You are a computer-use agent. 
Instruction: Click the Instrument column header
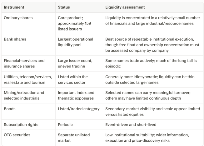tap(14, 7)
